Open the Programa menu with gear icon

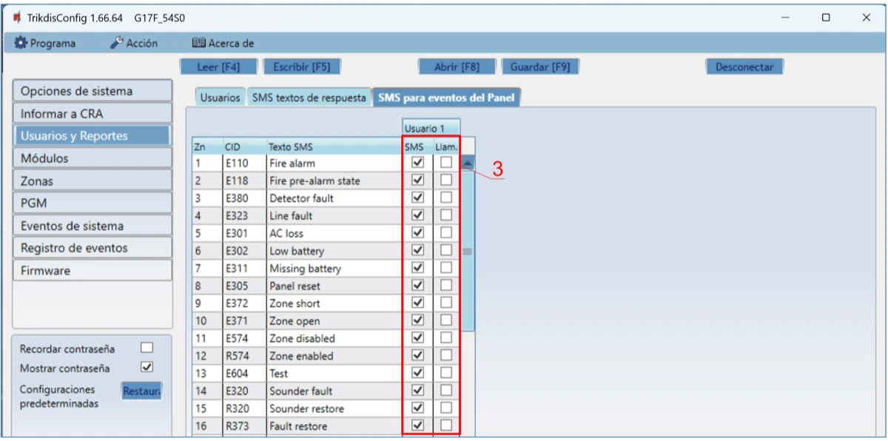point(45,43)
